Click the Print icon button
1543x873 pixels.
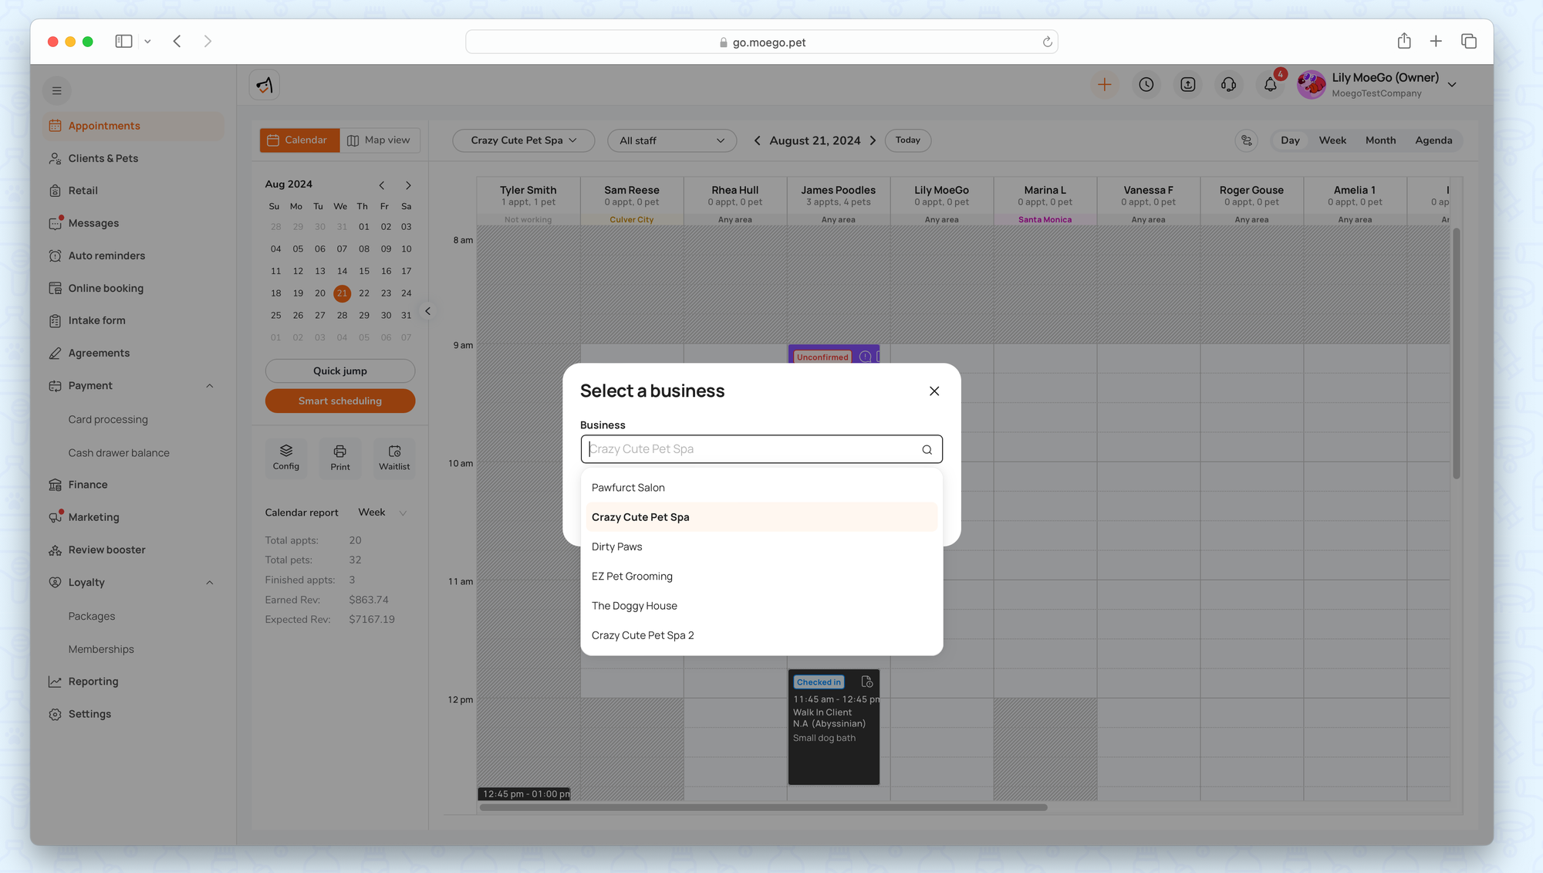tap(340, 457)
